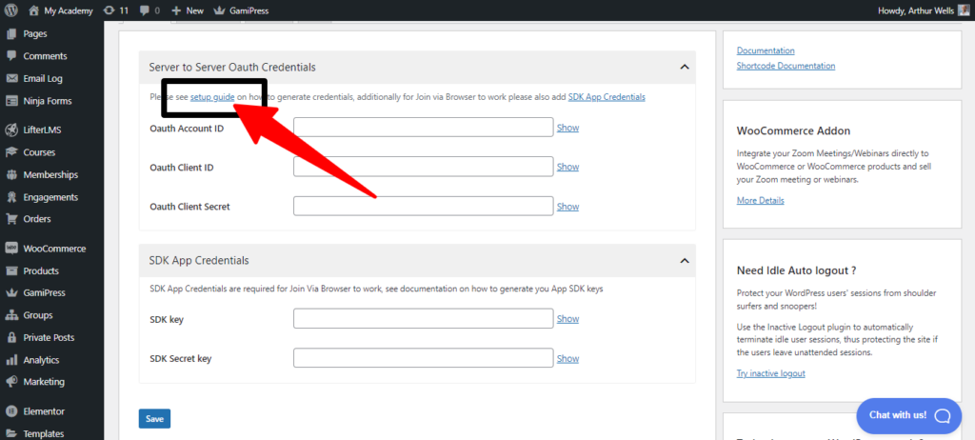Image resolution: width=975 pixels, height=440 pixels.
Task: Focus the Oauth Client ID field
Action: click(x=424, y=167)
